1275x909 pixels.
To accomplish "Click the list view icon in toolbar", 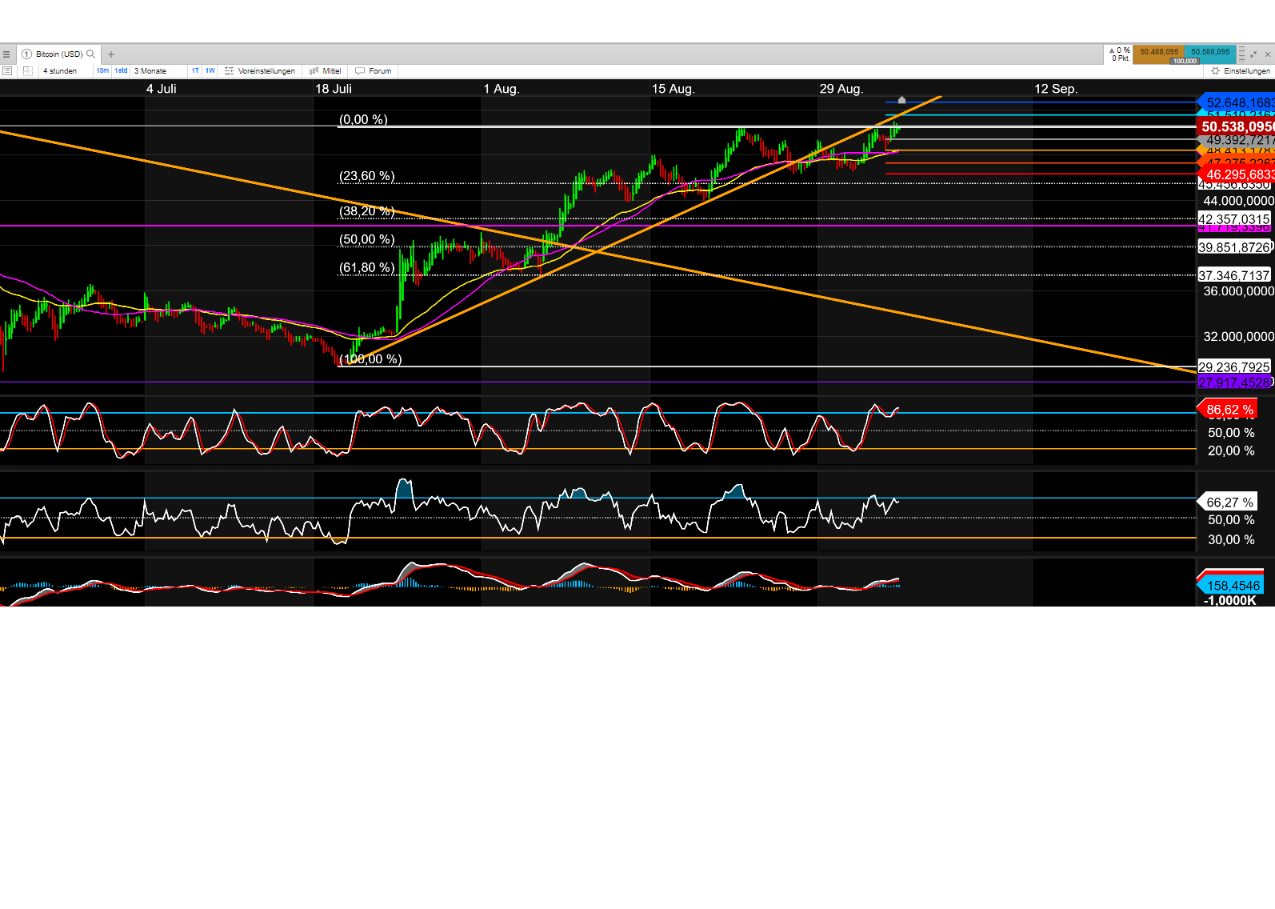I will click(7, 71).
